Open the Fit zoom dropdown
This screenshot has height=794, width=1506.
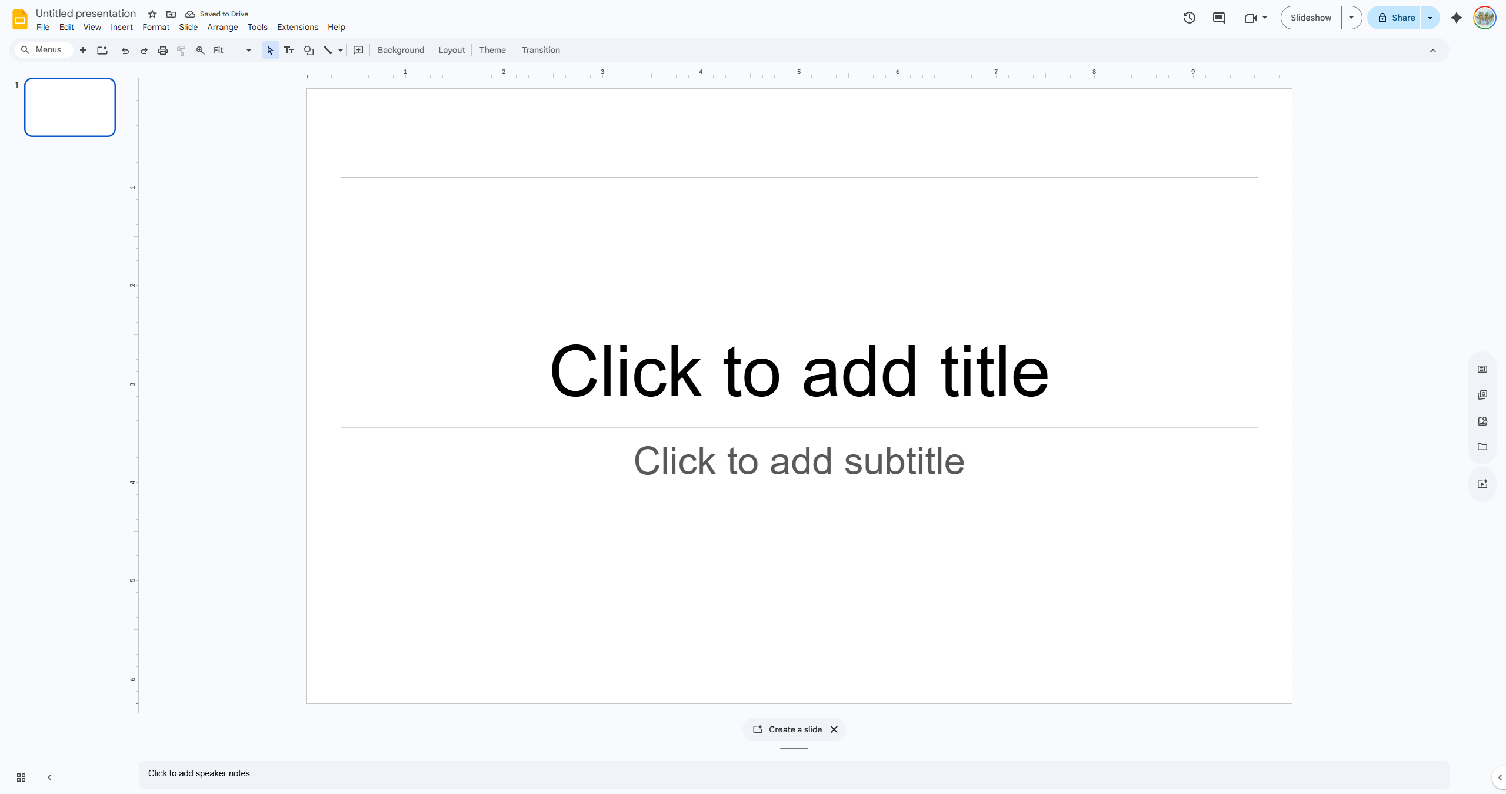coord(232,51)
